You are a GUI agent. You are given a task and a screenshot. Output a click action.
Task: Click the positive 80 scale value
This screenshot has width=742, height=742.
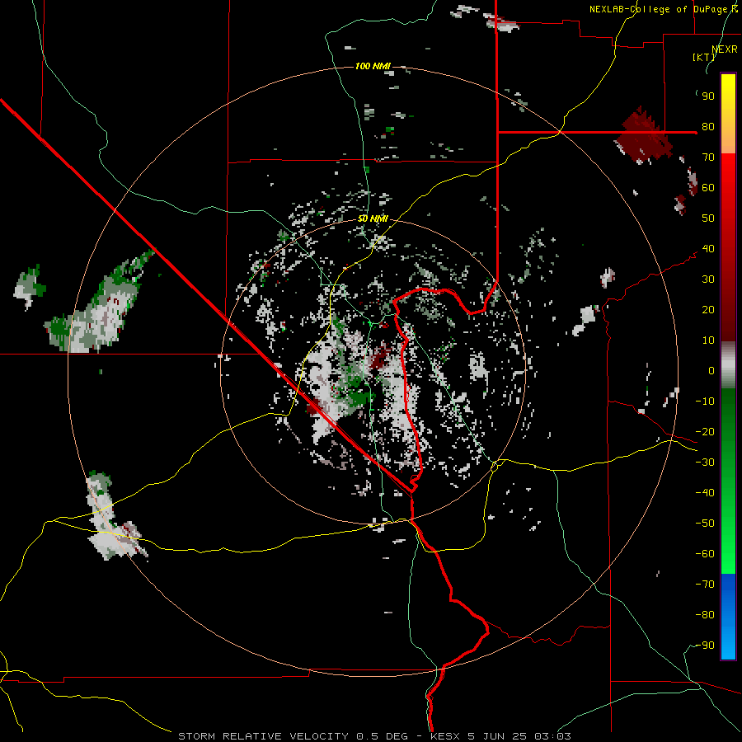point(708,126)
